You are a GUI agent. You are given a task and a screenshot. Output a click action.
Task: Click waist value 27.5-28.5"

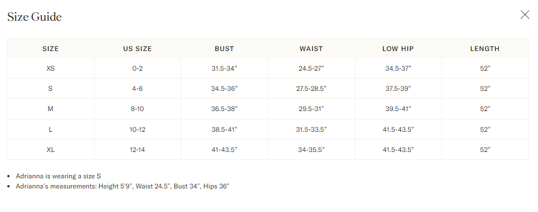[311, 89]
